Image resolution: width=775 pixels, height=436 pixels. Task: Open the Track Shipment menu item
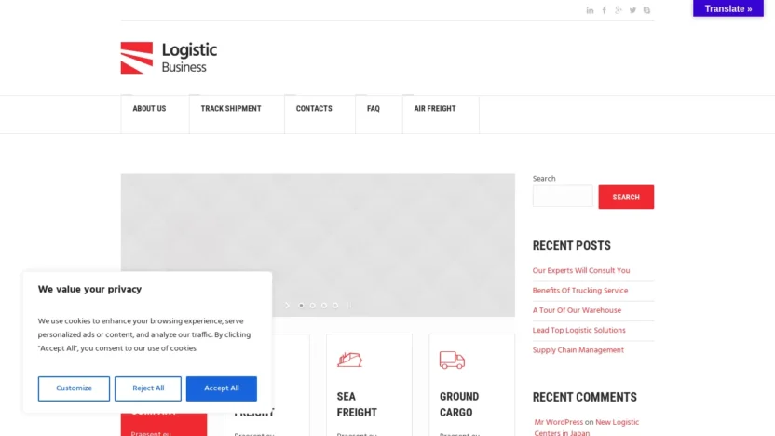(231, 109)
